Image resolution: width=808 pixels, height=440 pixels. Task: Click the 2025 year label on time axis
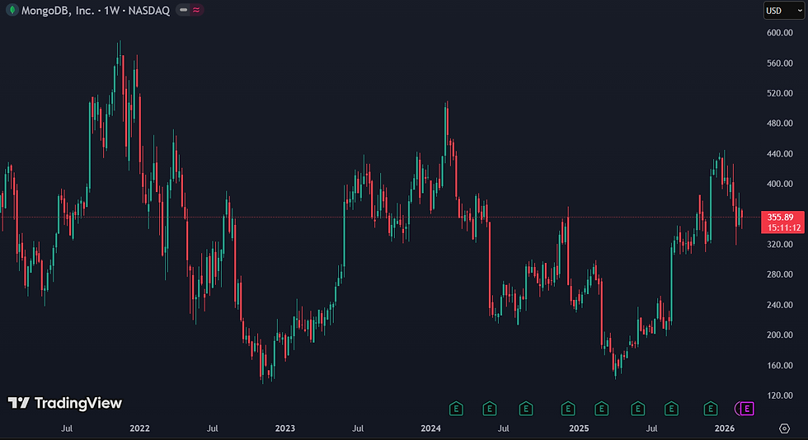[579, 428]
